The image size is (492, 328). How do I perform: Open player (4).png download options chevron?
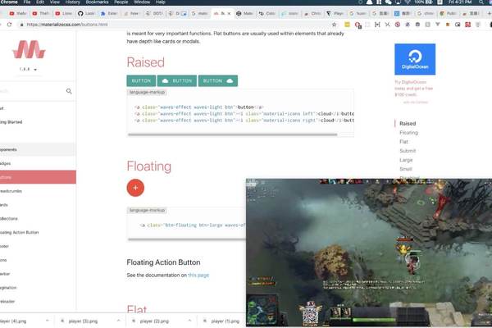48,321
